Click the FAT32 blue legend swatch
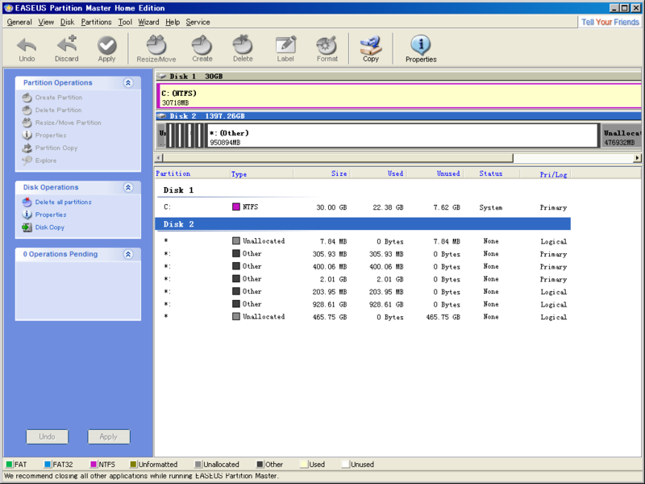 pos(48,465)
